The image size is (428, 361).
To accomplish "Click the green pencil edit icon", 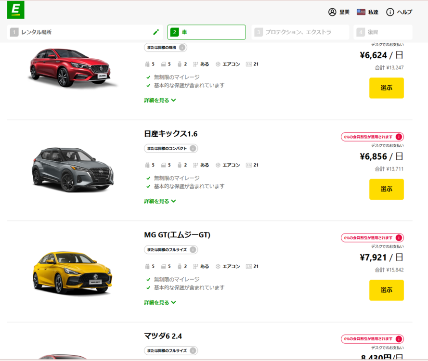I will 156,32.
